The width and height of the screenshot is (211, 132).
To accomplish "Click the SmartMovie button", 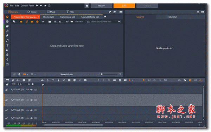I will 66,74.
